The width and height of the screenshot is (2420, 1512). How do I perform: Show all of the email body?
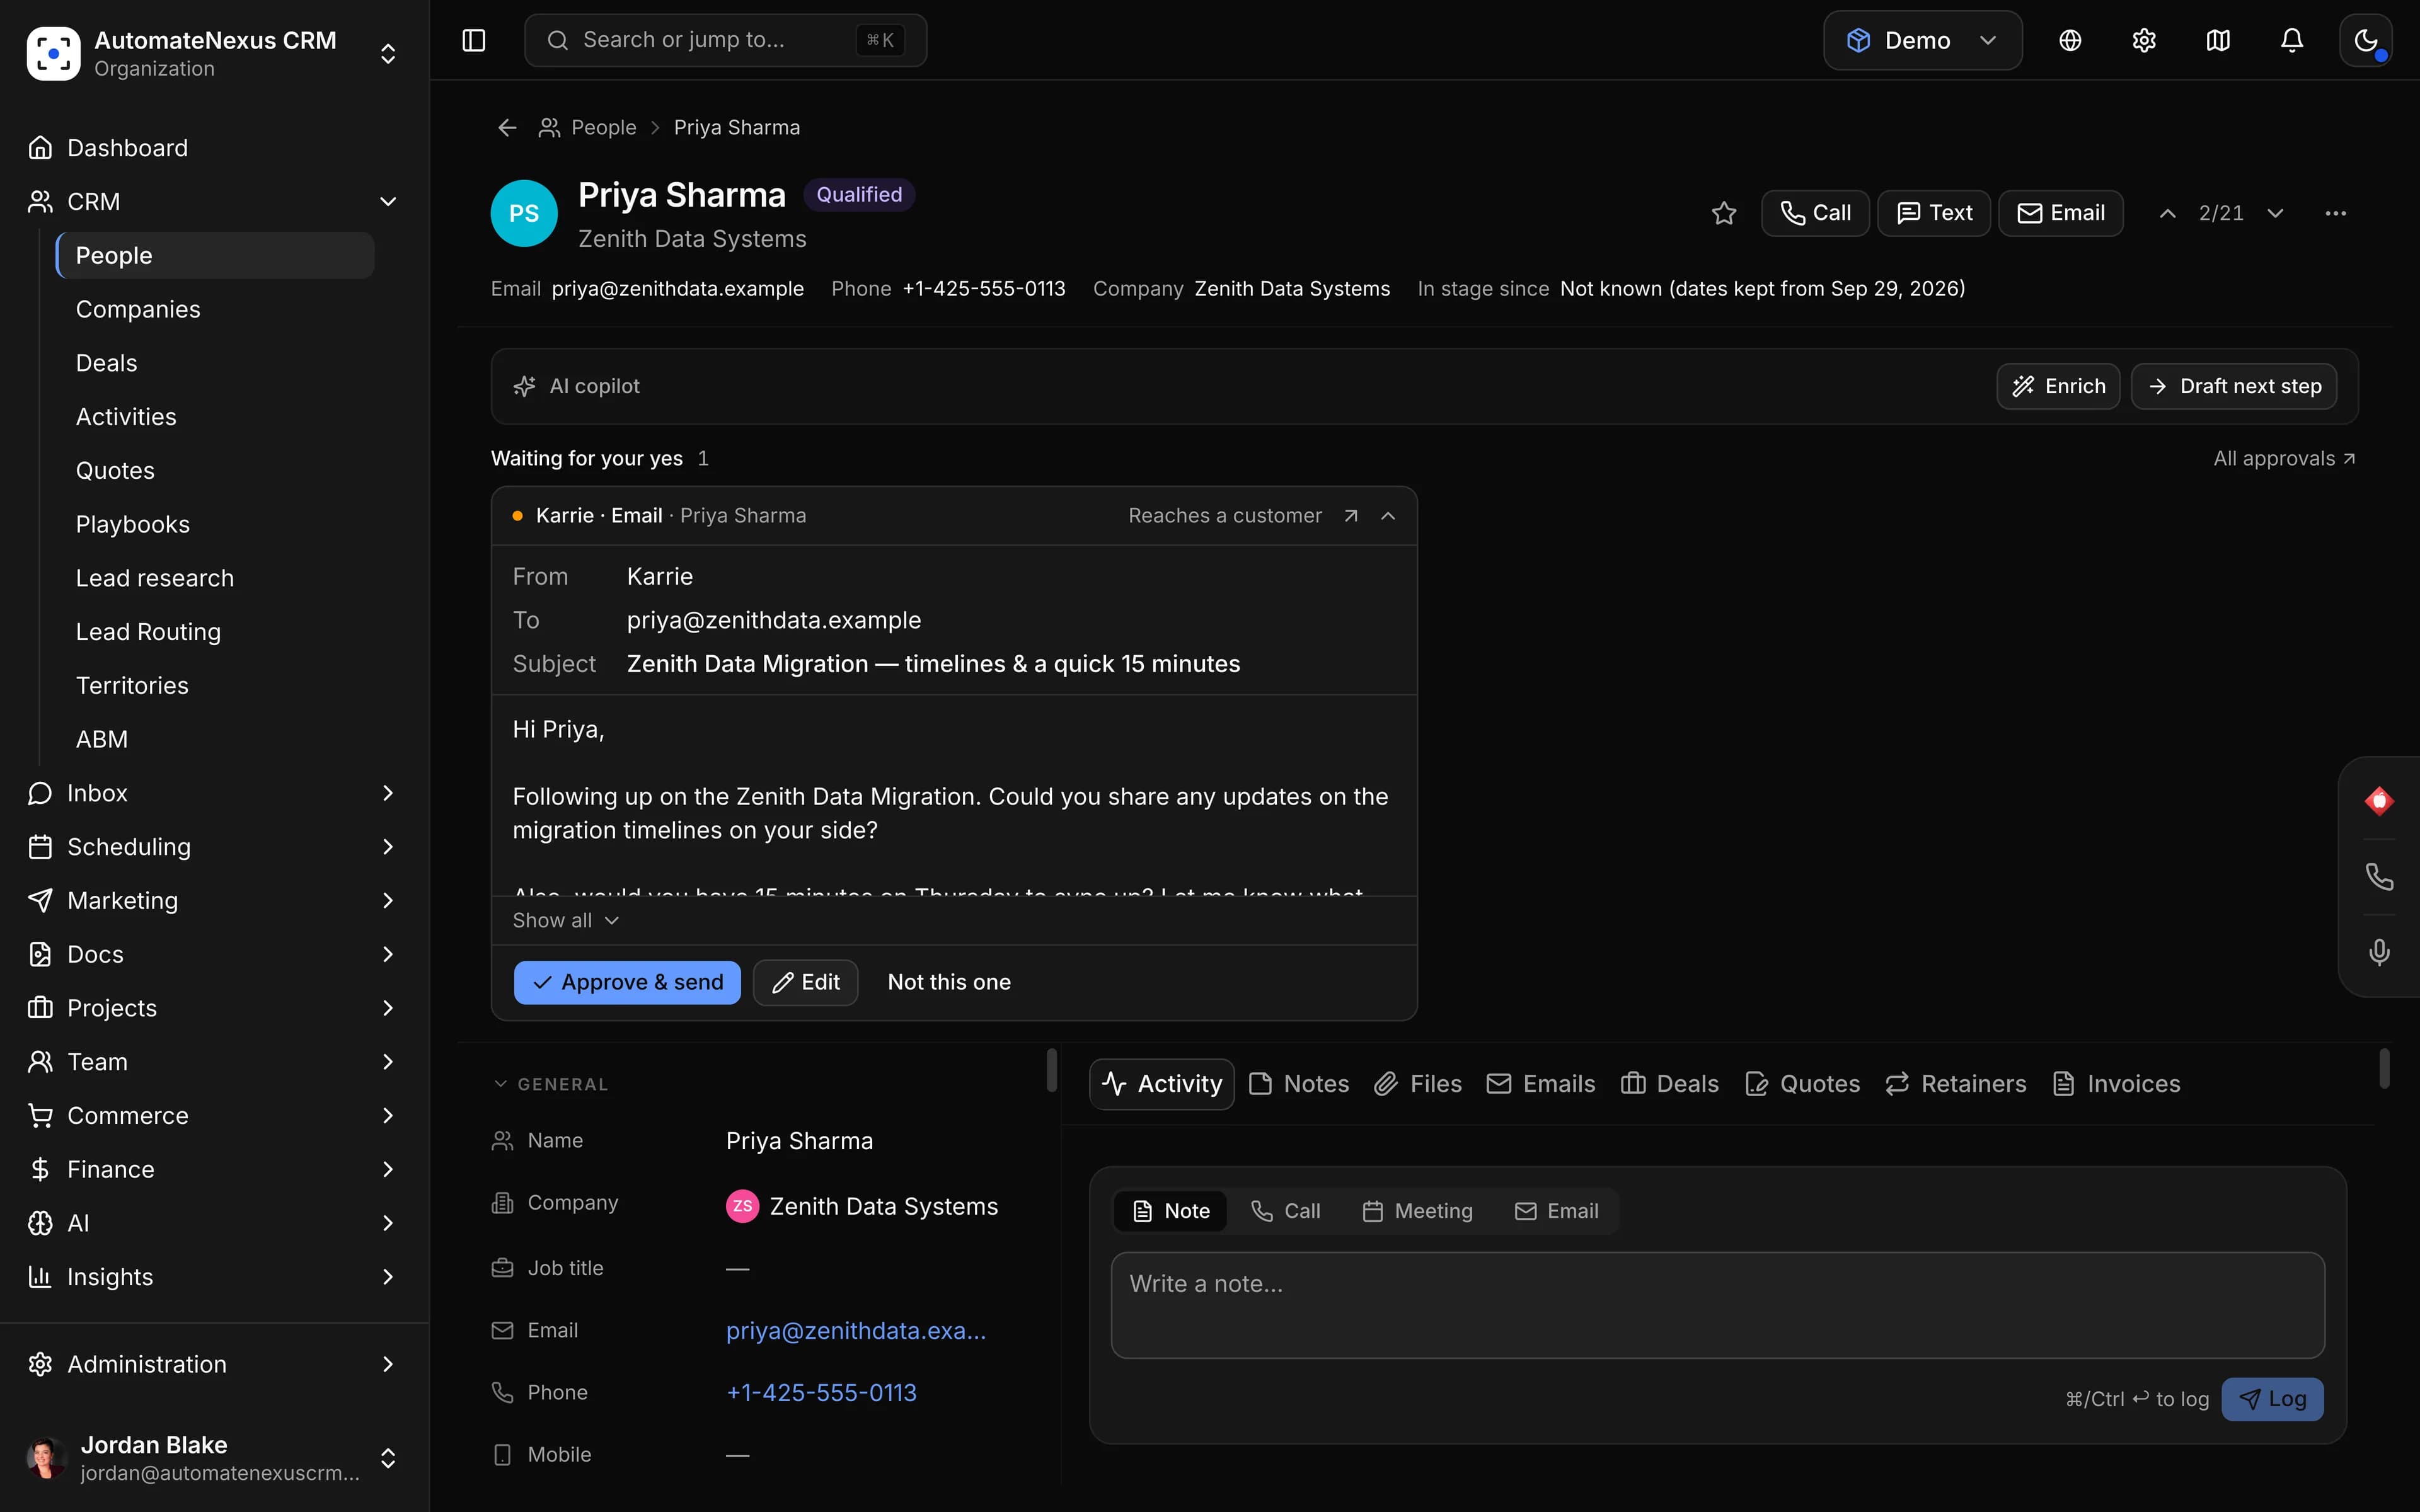pyautogui.click(x=566, y=920)
